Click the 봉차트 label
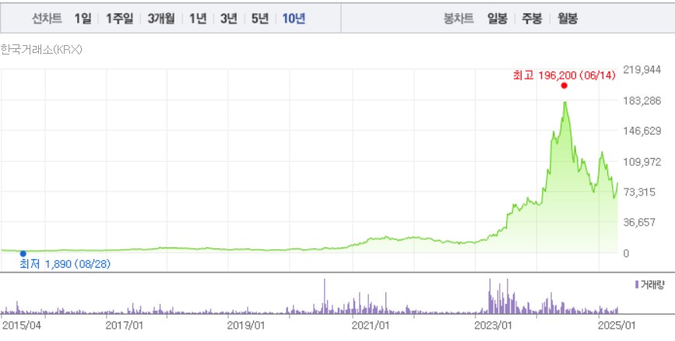675x341 pixels. 459,19
